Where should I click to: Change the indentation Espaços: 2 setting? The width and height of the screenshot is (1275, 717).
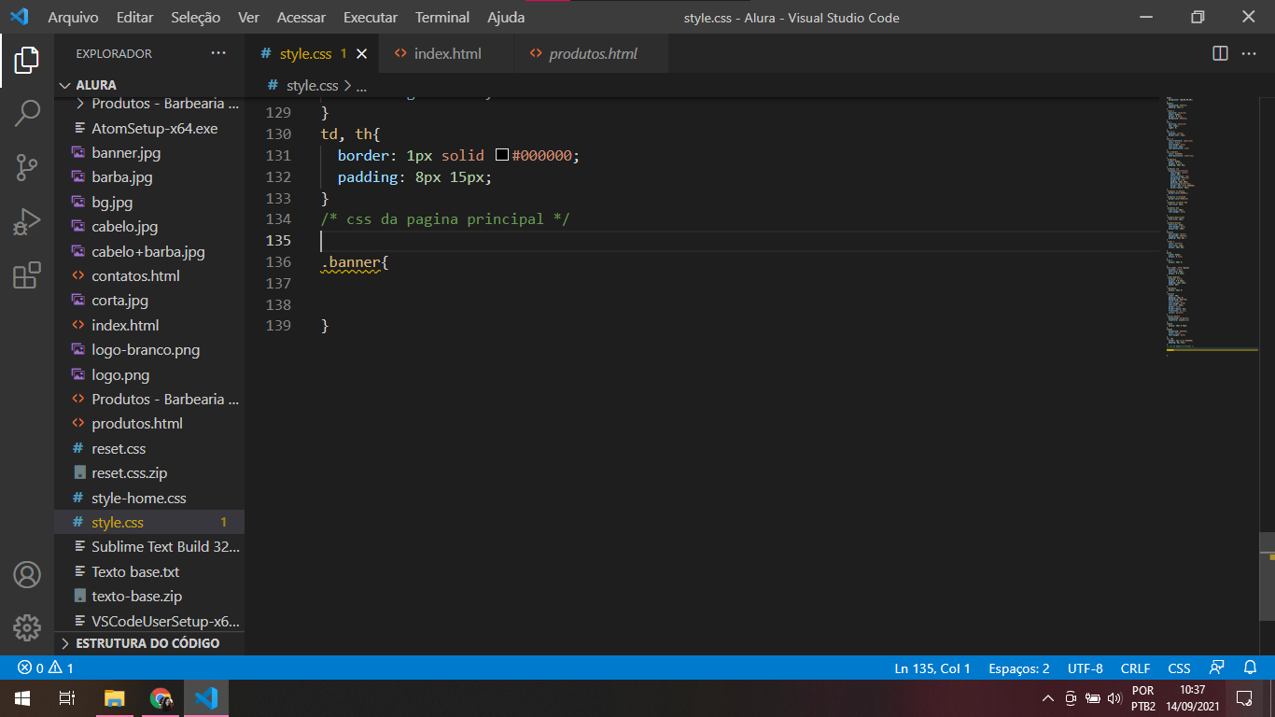1019,668
